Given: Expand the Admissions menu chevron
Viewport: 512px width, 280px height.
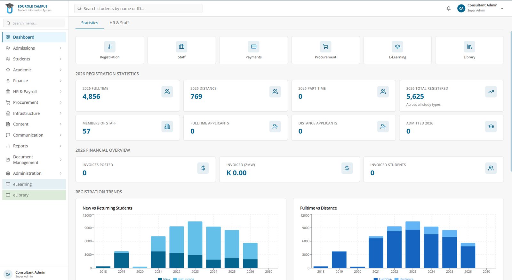Looking at the screenshot, I should 61,48.
